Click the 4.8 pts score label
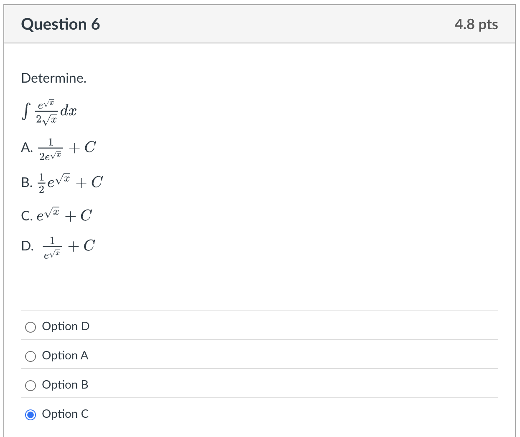520x437 pixels. tap(477, 24)
